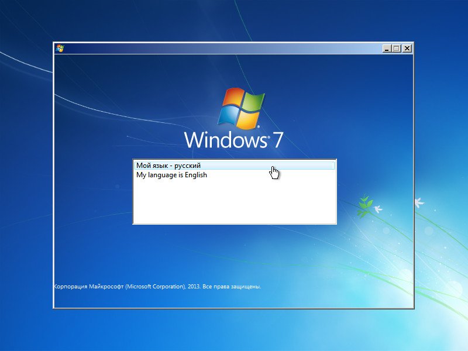Click the green pane of the Windows logo
Image resolution: width=468 pixels, height=351 pixels.
pyautogui.click(x=254, y=101)
